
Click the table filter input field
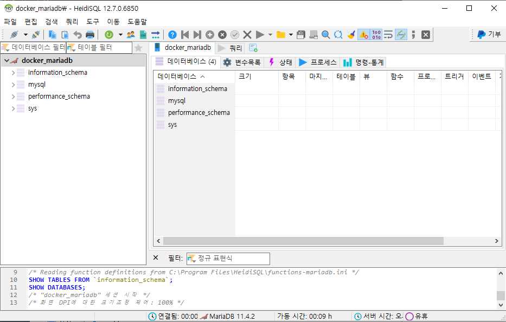[99, 47]
